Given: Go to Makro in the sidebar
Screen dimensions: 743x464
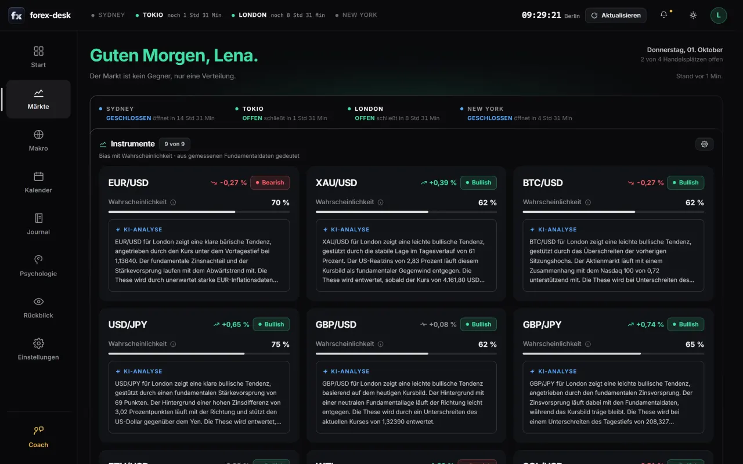Looking at the screenshot, I should [x=38, y=141].
